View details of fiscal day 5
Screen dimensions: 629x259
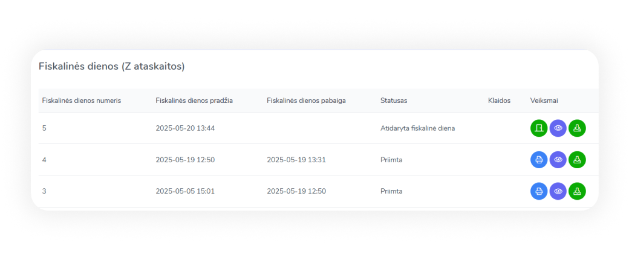[x=558, y=128]
